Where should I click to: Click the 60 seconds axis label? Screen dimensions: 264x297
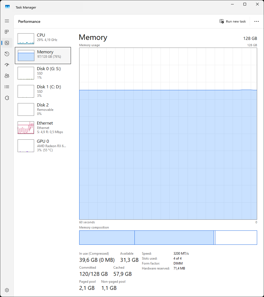pyautogui.click(x=87, y=222)
